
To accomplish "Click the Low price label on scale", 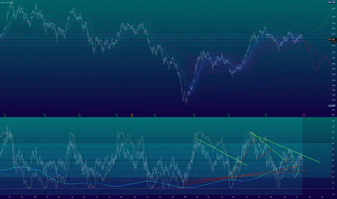I will pos(332,106).
